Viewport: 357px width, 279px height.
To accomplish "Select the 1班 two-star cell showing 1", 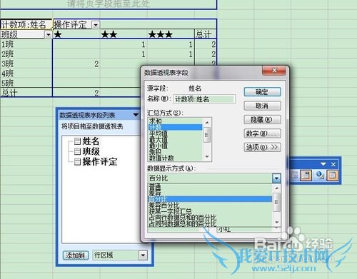I will [124, 44].
